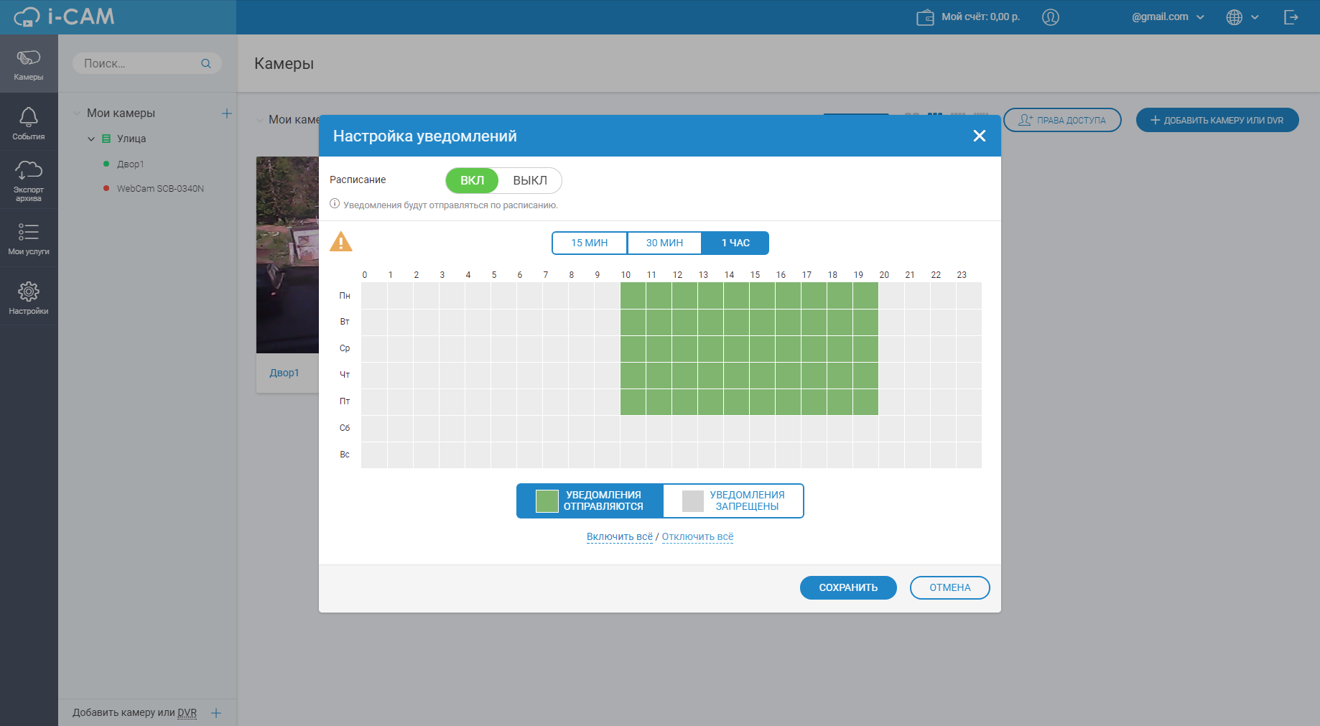The width and height of the screenshot is (1320, 726).
Task: Toggle the Sunday (Вс) 0 o'clock cell
Action: coord(374,455)
